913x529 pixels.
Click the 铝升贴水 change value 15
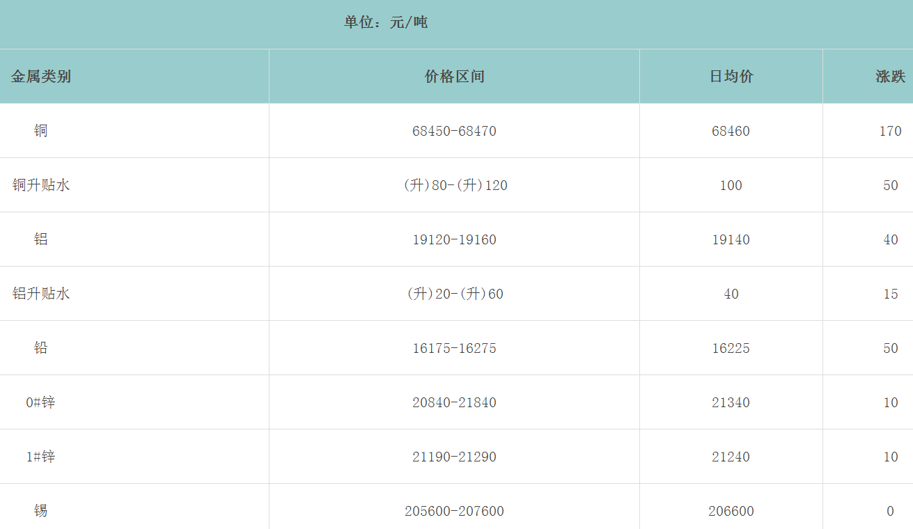click(x=891, y=294)
